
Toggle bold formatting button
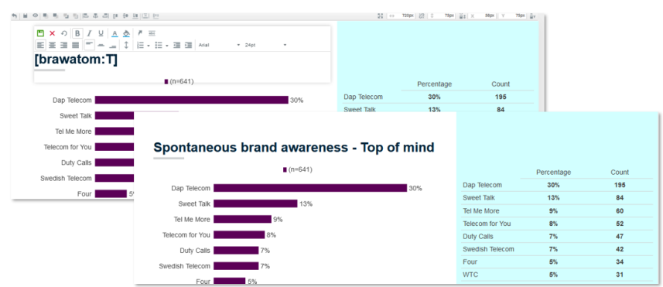77,33
